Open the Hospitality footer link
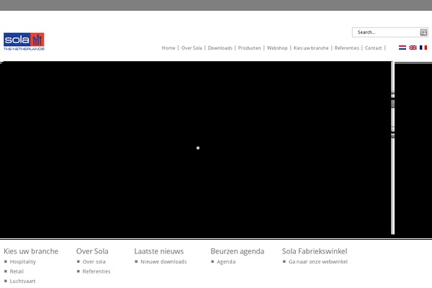The height and width of the screenshot is (288, 432). click(22, 262)
